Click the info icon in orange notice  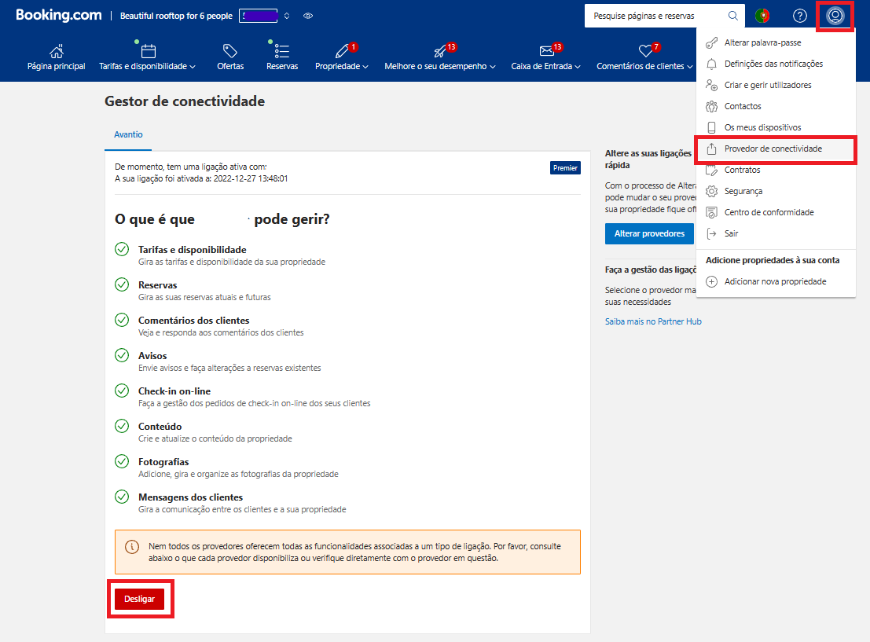[132, 547]
